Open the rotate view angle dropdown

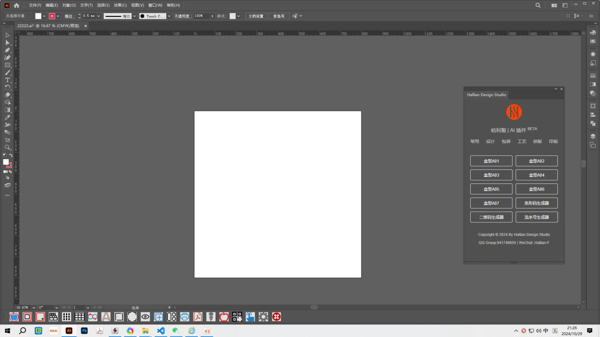tap(57, 308)
